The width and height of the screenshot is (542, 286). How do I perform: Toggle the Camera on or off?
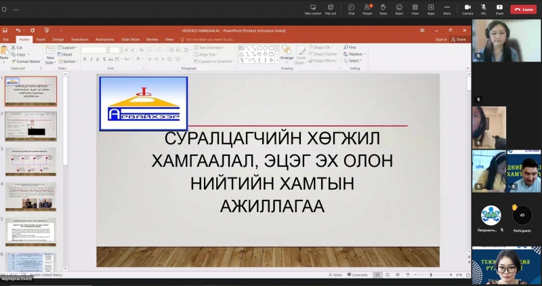click(x=467, y=9)
